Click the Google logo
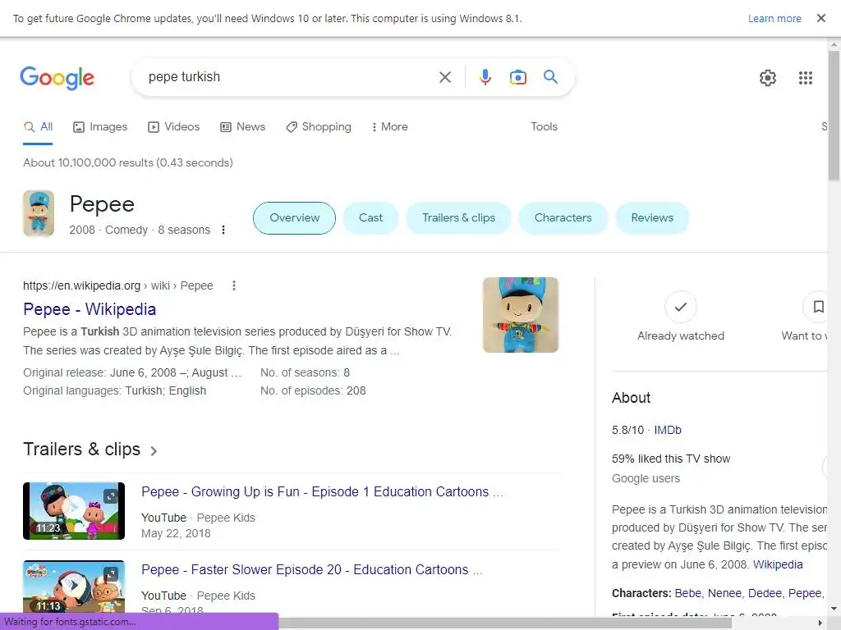Screen dimensions: 841x630 pyautogui.click(x=57, y=78)
